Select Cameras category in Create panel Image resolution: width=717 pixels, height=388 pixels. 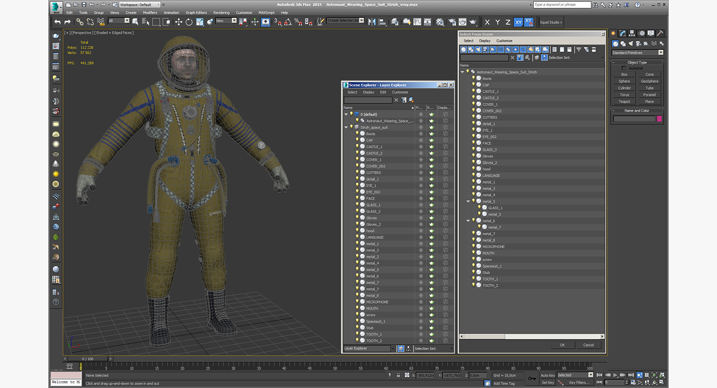pos(639,44)
